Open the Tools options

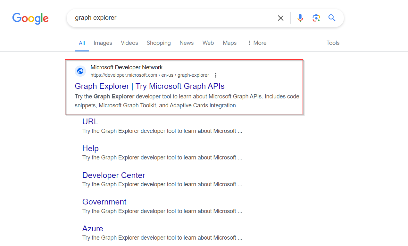click(333, 43)
